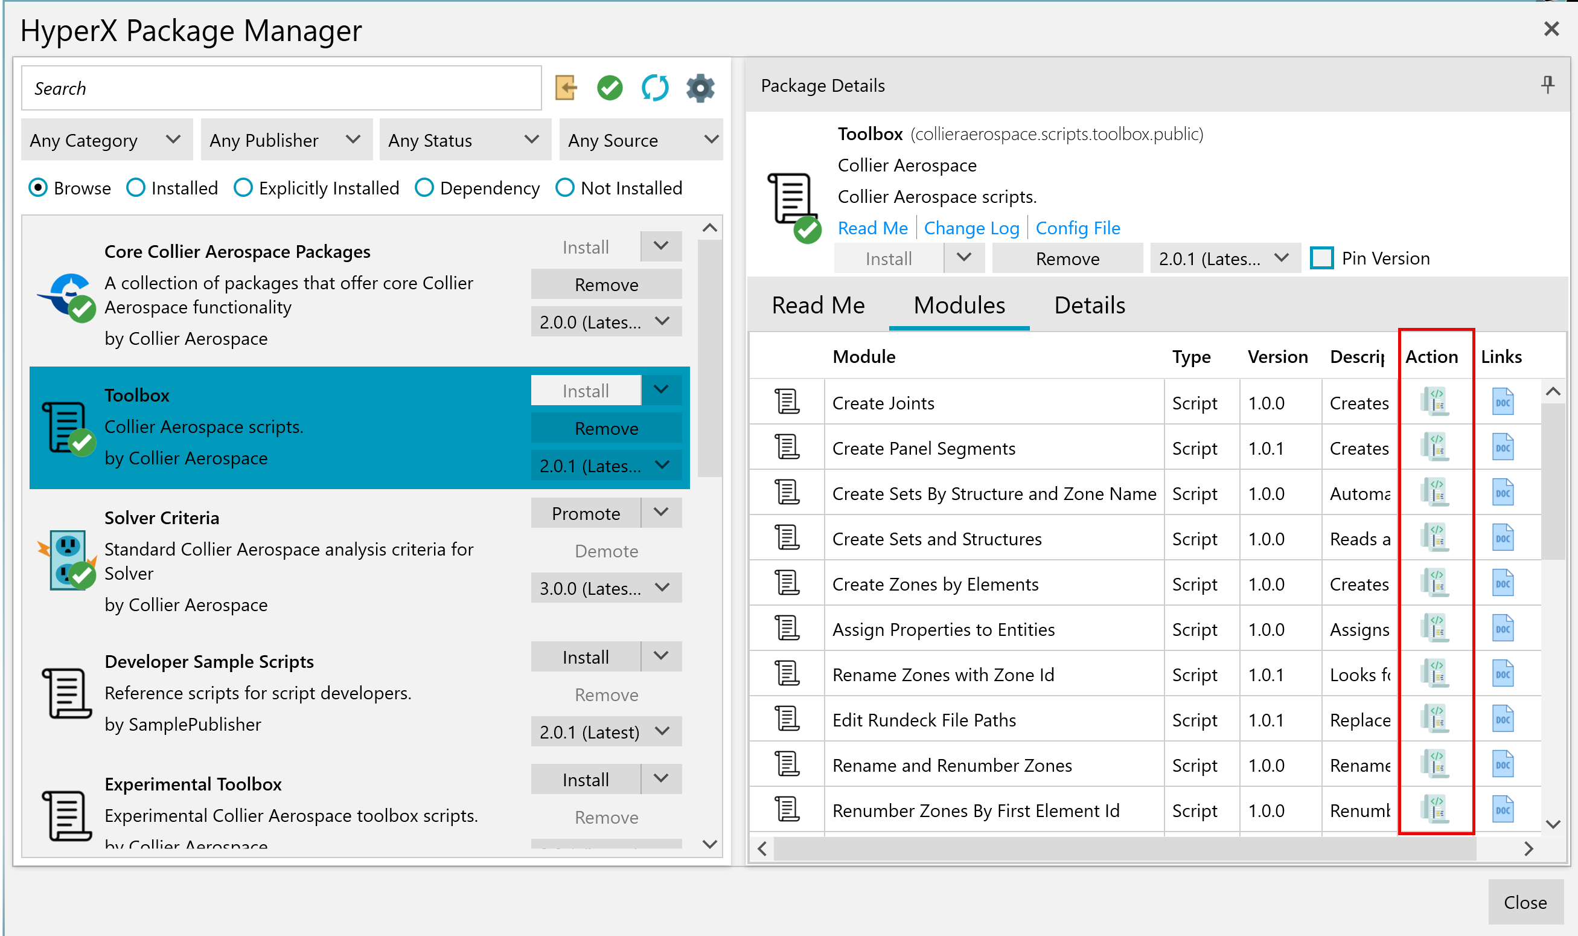The height and width of the screenshot is (936, 1578).
Task: Switch to the Read Me tab
Action: [819, 306]
